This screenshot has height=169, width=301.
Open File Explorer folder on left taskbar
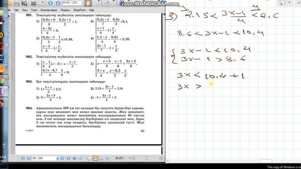click(x=2, y=12)
